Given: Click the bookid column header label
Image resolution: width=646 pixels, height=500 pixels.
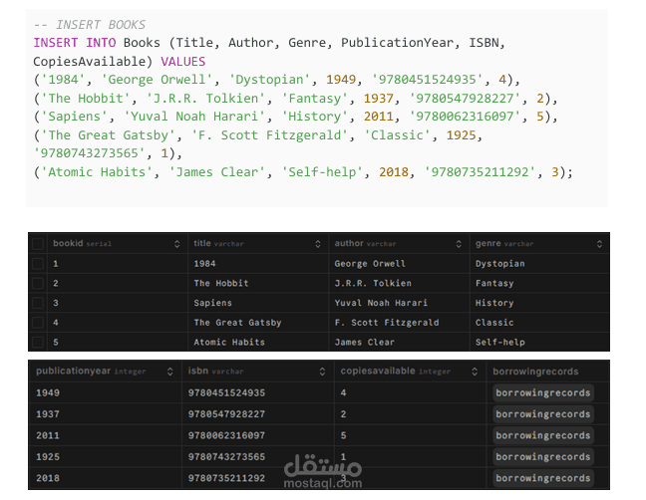Looking at the screenshot, I should click(x=68, y=243).
